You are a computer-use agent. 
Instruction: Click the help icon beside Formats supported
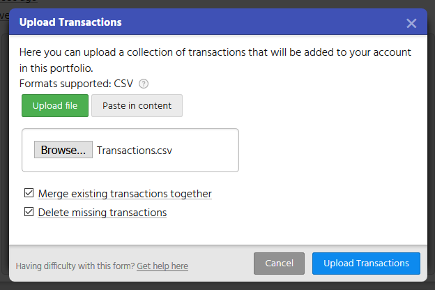144,84
